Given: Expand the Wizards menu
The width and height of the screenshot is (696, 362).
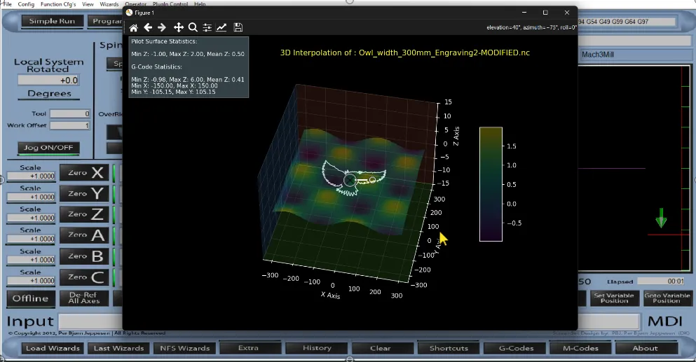Looking at the screenshot, I should pos(109,4).
